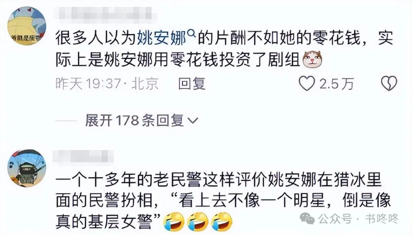Open the 公众号 · 书咚咚 watermark text
The width and height of the screenshot is (412, 235).
pos(358,219)
